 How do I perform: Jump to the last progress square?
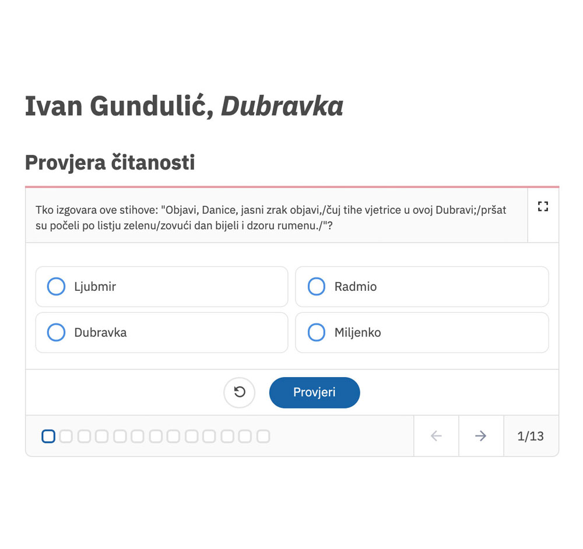264,436
